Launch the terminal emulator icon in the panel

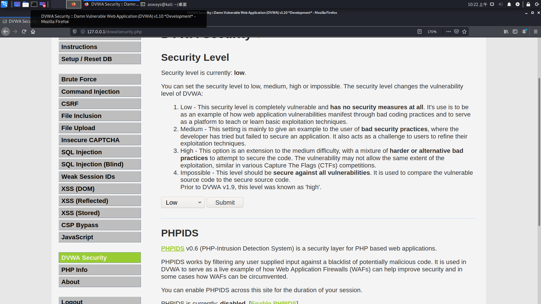[34, 4]
